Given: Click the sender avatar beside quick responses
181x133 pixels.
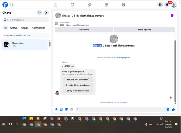Looking at the screenshot, I should (x=58, y=93).
